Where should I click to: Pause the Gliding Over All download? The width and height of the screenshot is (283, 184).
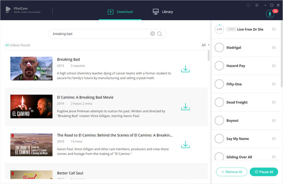(274, 157)
